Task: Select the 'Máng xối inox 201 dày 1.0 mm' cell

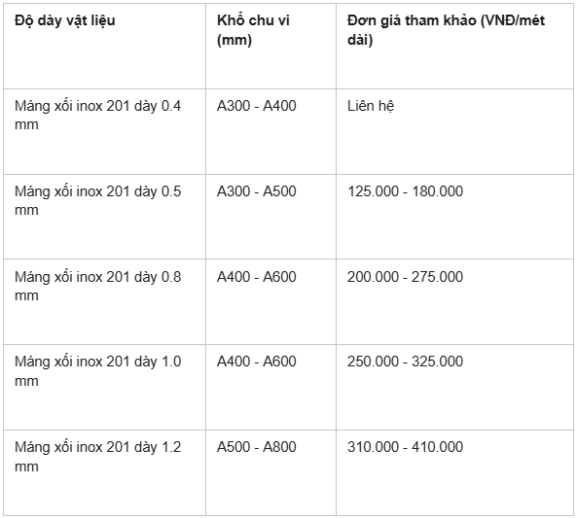Action: tap(104, 387)
